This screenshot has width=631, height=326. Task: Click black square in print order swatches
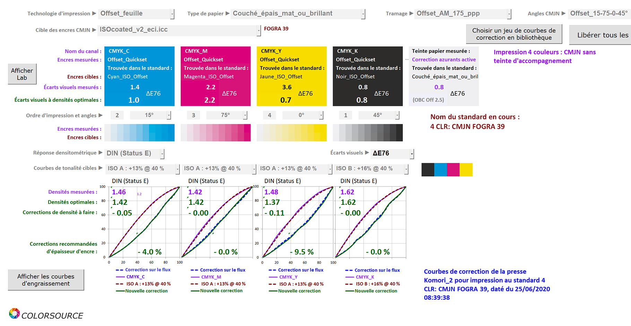(x=428, y=170)
